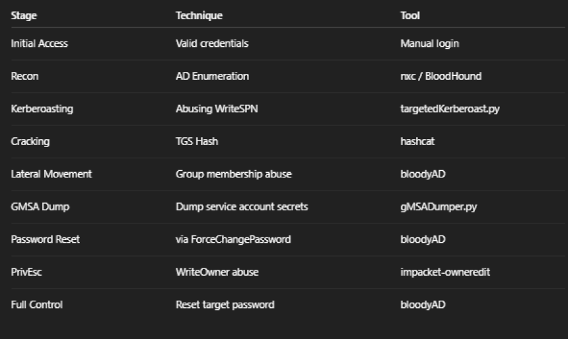Select the Reset target password cell
This screenshot has height=339, width=568.
click(225, 304)
